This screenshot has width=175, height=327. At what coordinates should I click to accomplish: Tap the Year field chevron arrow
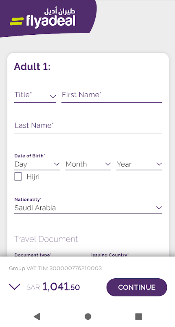click(x=159, y=164)
